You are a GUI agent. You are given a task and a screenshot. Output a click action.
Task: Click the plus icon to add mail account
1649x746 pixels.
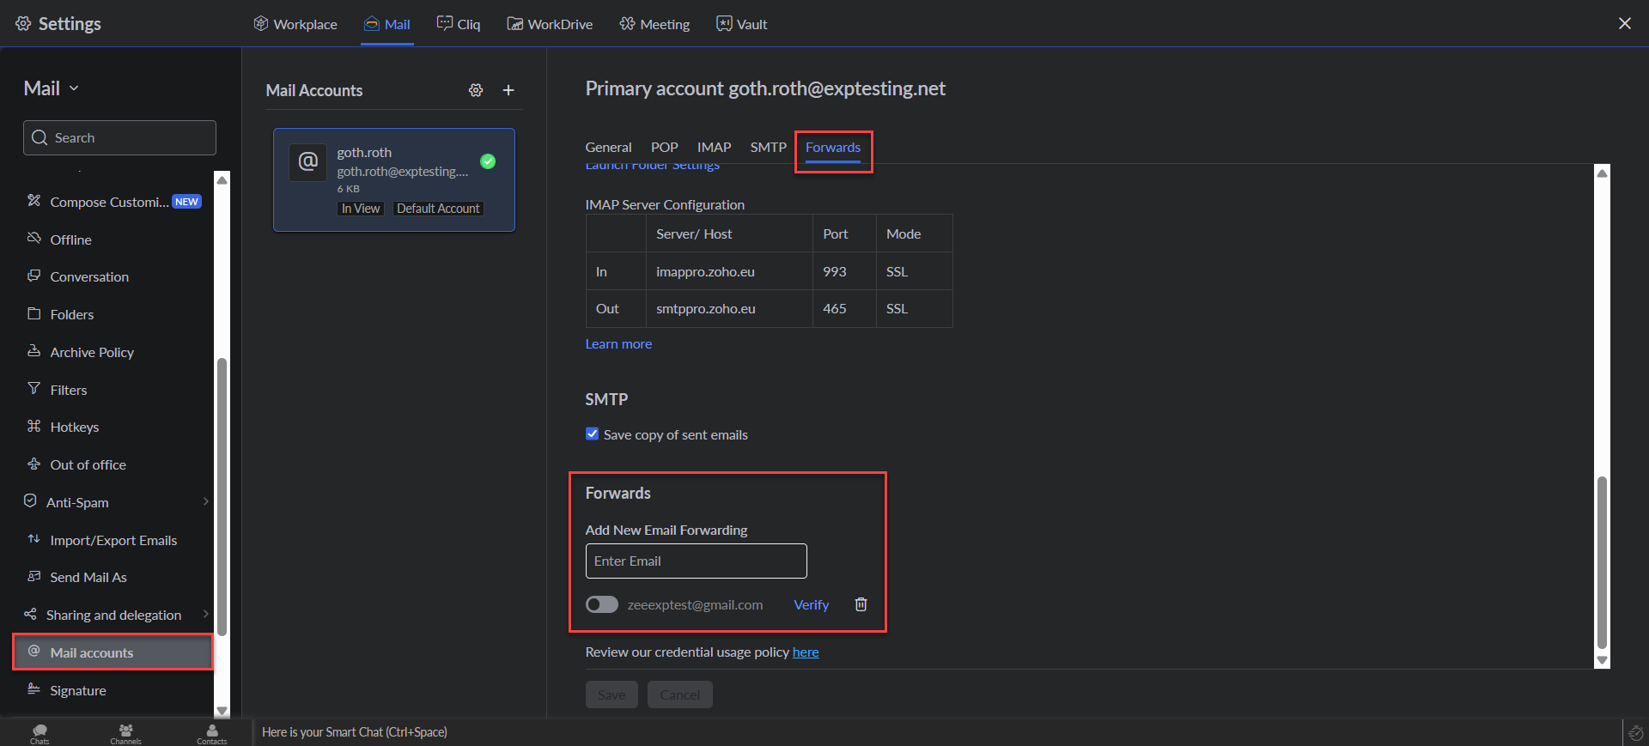pos(508,90)
